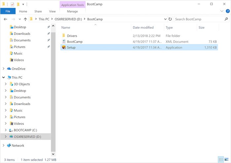
Task: Switch to Details view icon in status bar
Action: [221, 160]
